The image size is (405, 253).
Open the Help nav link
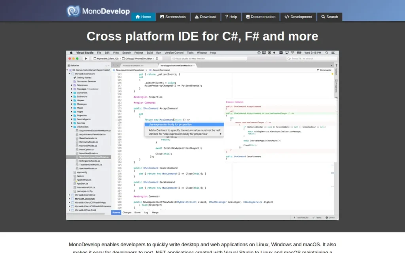231,17
